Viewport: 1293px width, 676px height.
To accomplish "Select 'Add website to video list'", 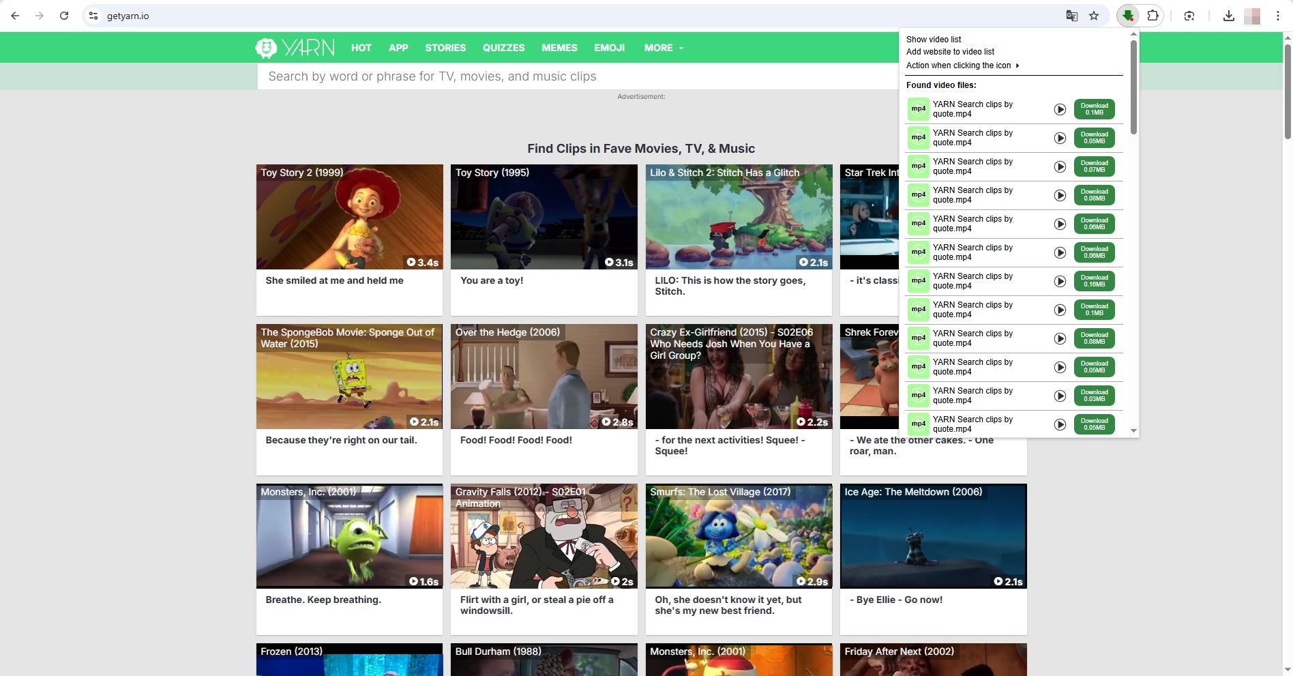I will [x=950, y=52].
